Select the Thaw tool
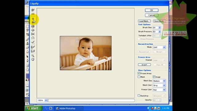Viewport: 197px width, 111px height. point(33,51)
